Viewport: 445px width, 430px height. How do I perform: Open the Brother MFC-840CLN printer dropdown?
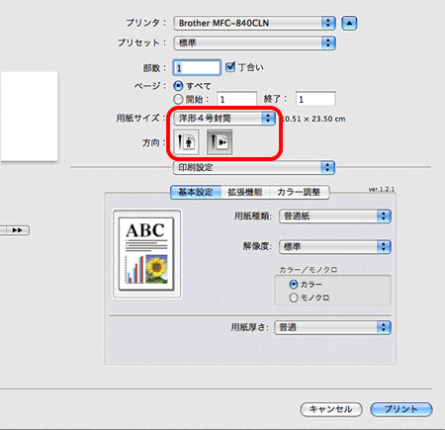(x=254, y=23)
